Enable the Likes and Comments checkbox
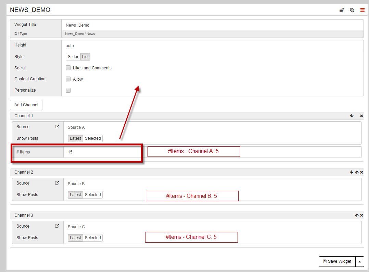This screenshot has width=369, height=272. coord(68,68)
